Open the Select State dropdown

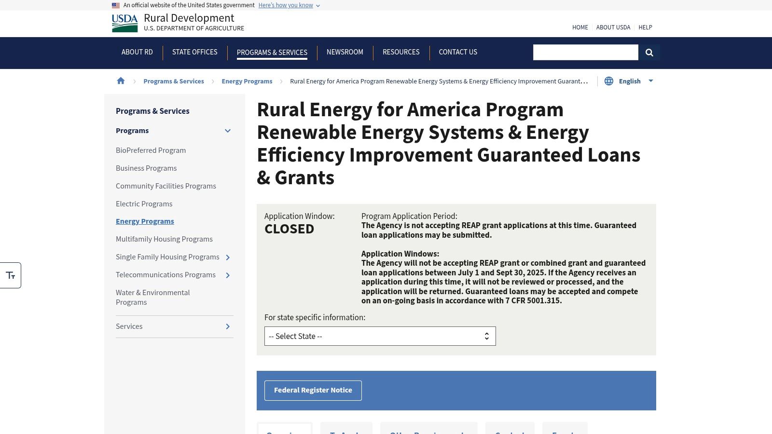(x=380, y=336)
